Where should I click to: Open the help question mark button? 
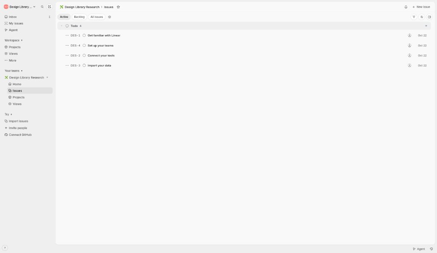tap(5, 248)
